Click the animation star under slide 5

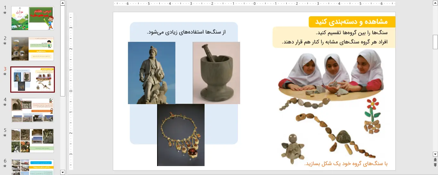(5, 135)
